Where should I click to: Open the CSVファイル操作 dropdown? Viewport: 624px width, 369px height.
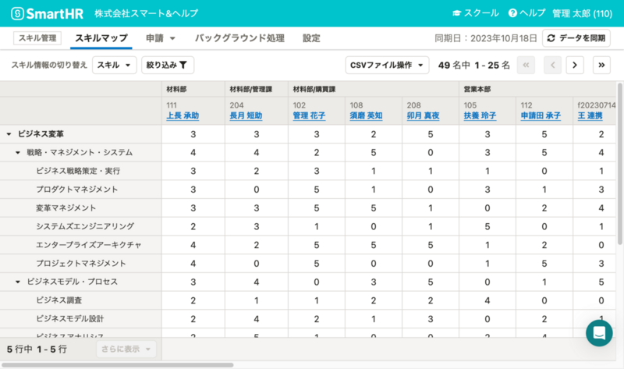pos(387,65)
